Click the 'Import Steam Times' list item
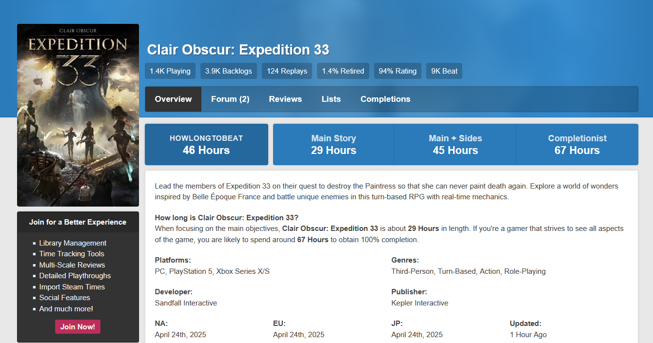 (72, 287)
